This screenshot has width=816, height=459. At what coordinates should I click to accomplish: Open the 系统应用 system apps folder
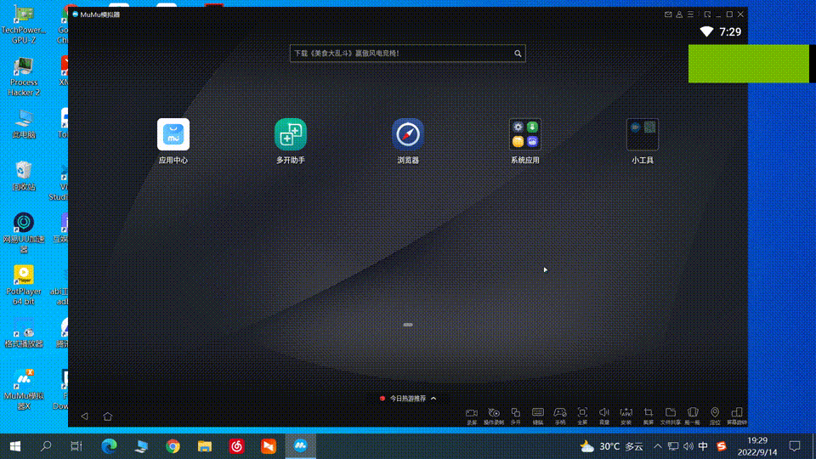coord(525,134)
